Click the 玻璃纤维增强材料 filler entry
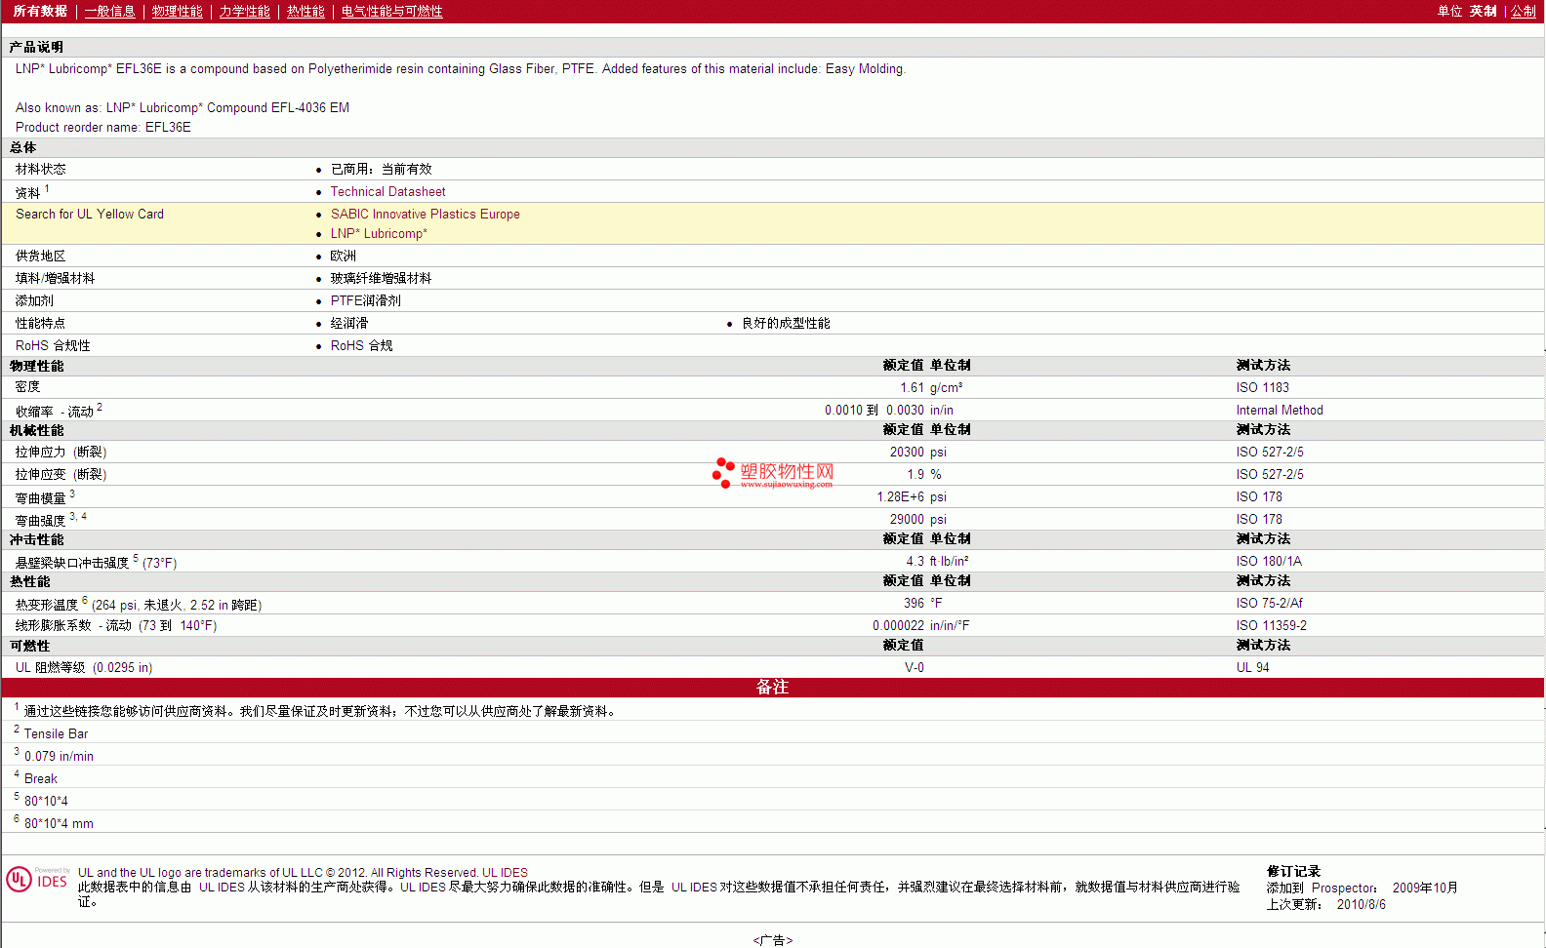Image resolution: width=1546 pixels, height=948 pixels. [x=381, y=279]
